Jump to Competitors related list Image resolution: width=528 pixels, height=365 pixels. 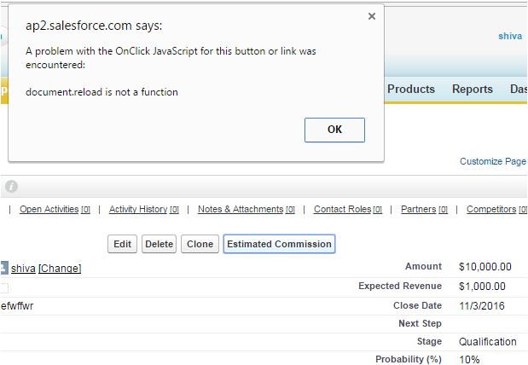coord(490,209)
